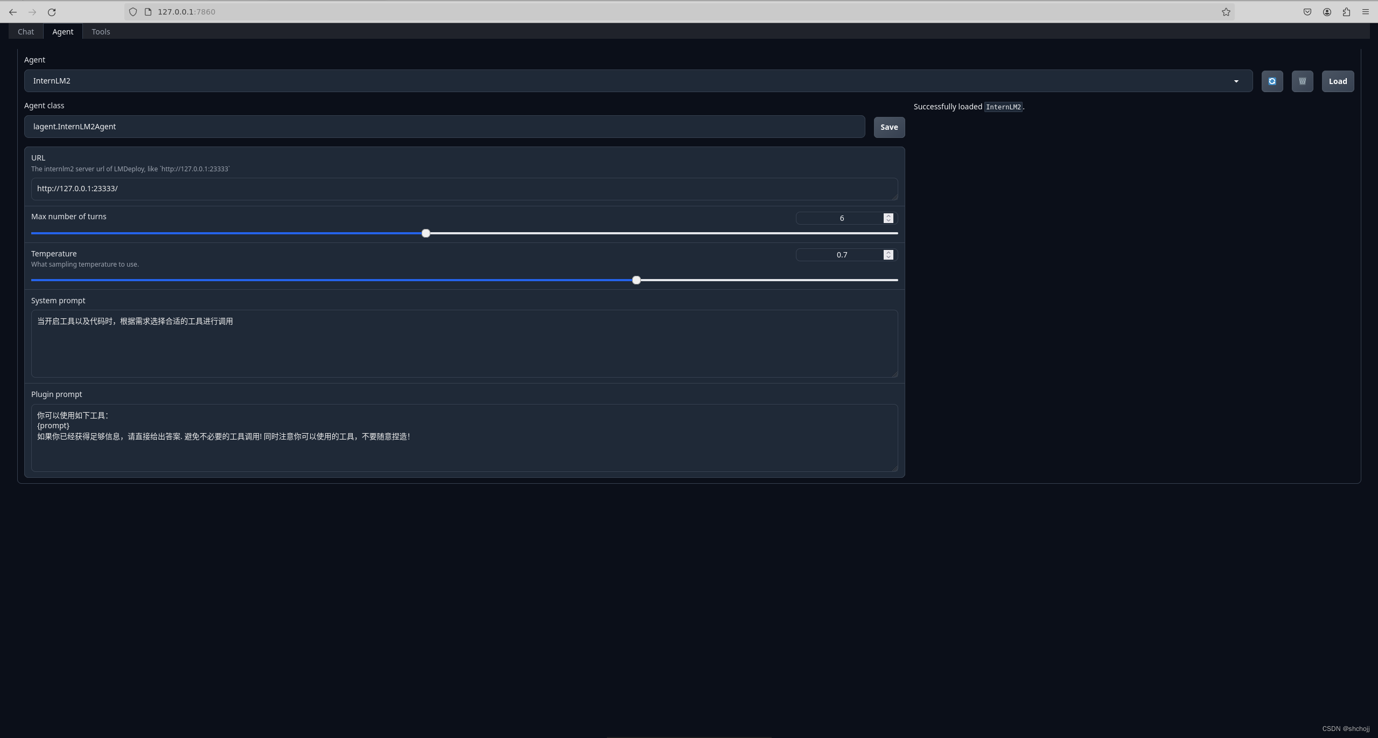Click the Temperature slider handle

[x=636, y=280]
